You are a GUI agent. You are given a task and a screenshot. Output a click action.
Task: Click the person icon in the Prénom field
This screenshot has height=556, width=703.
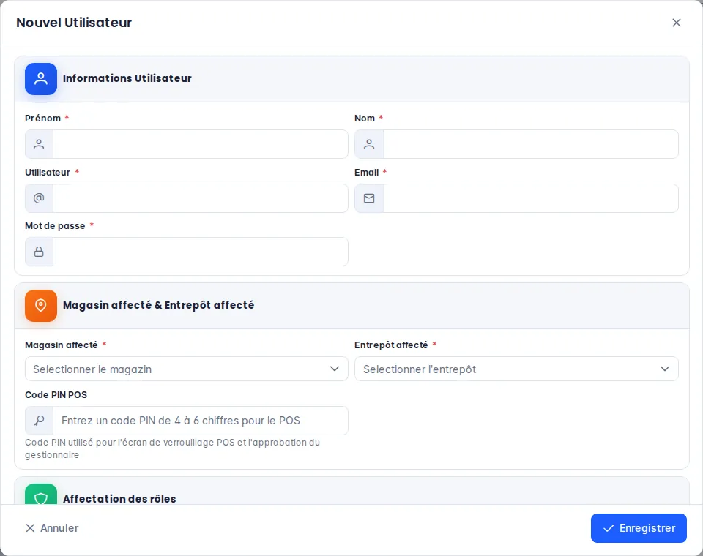coord(39,144)
